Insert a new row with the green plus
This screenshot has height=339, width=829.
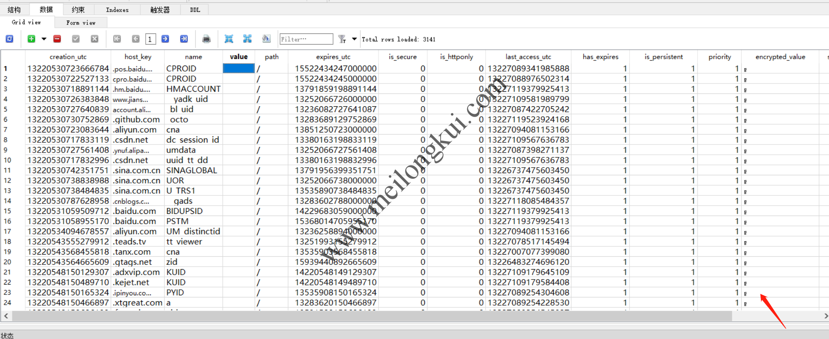tap(31, 39)
